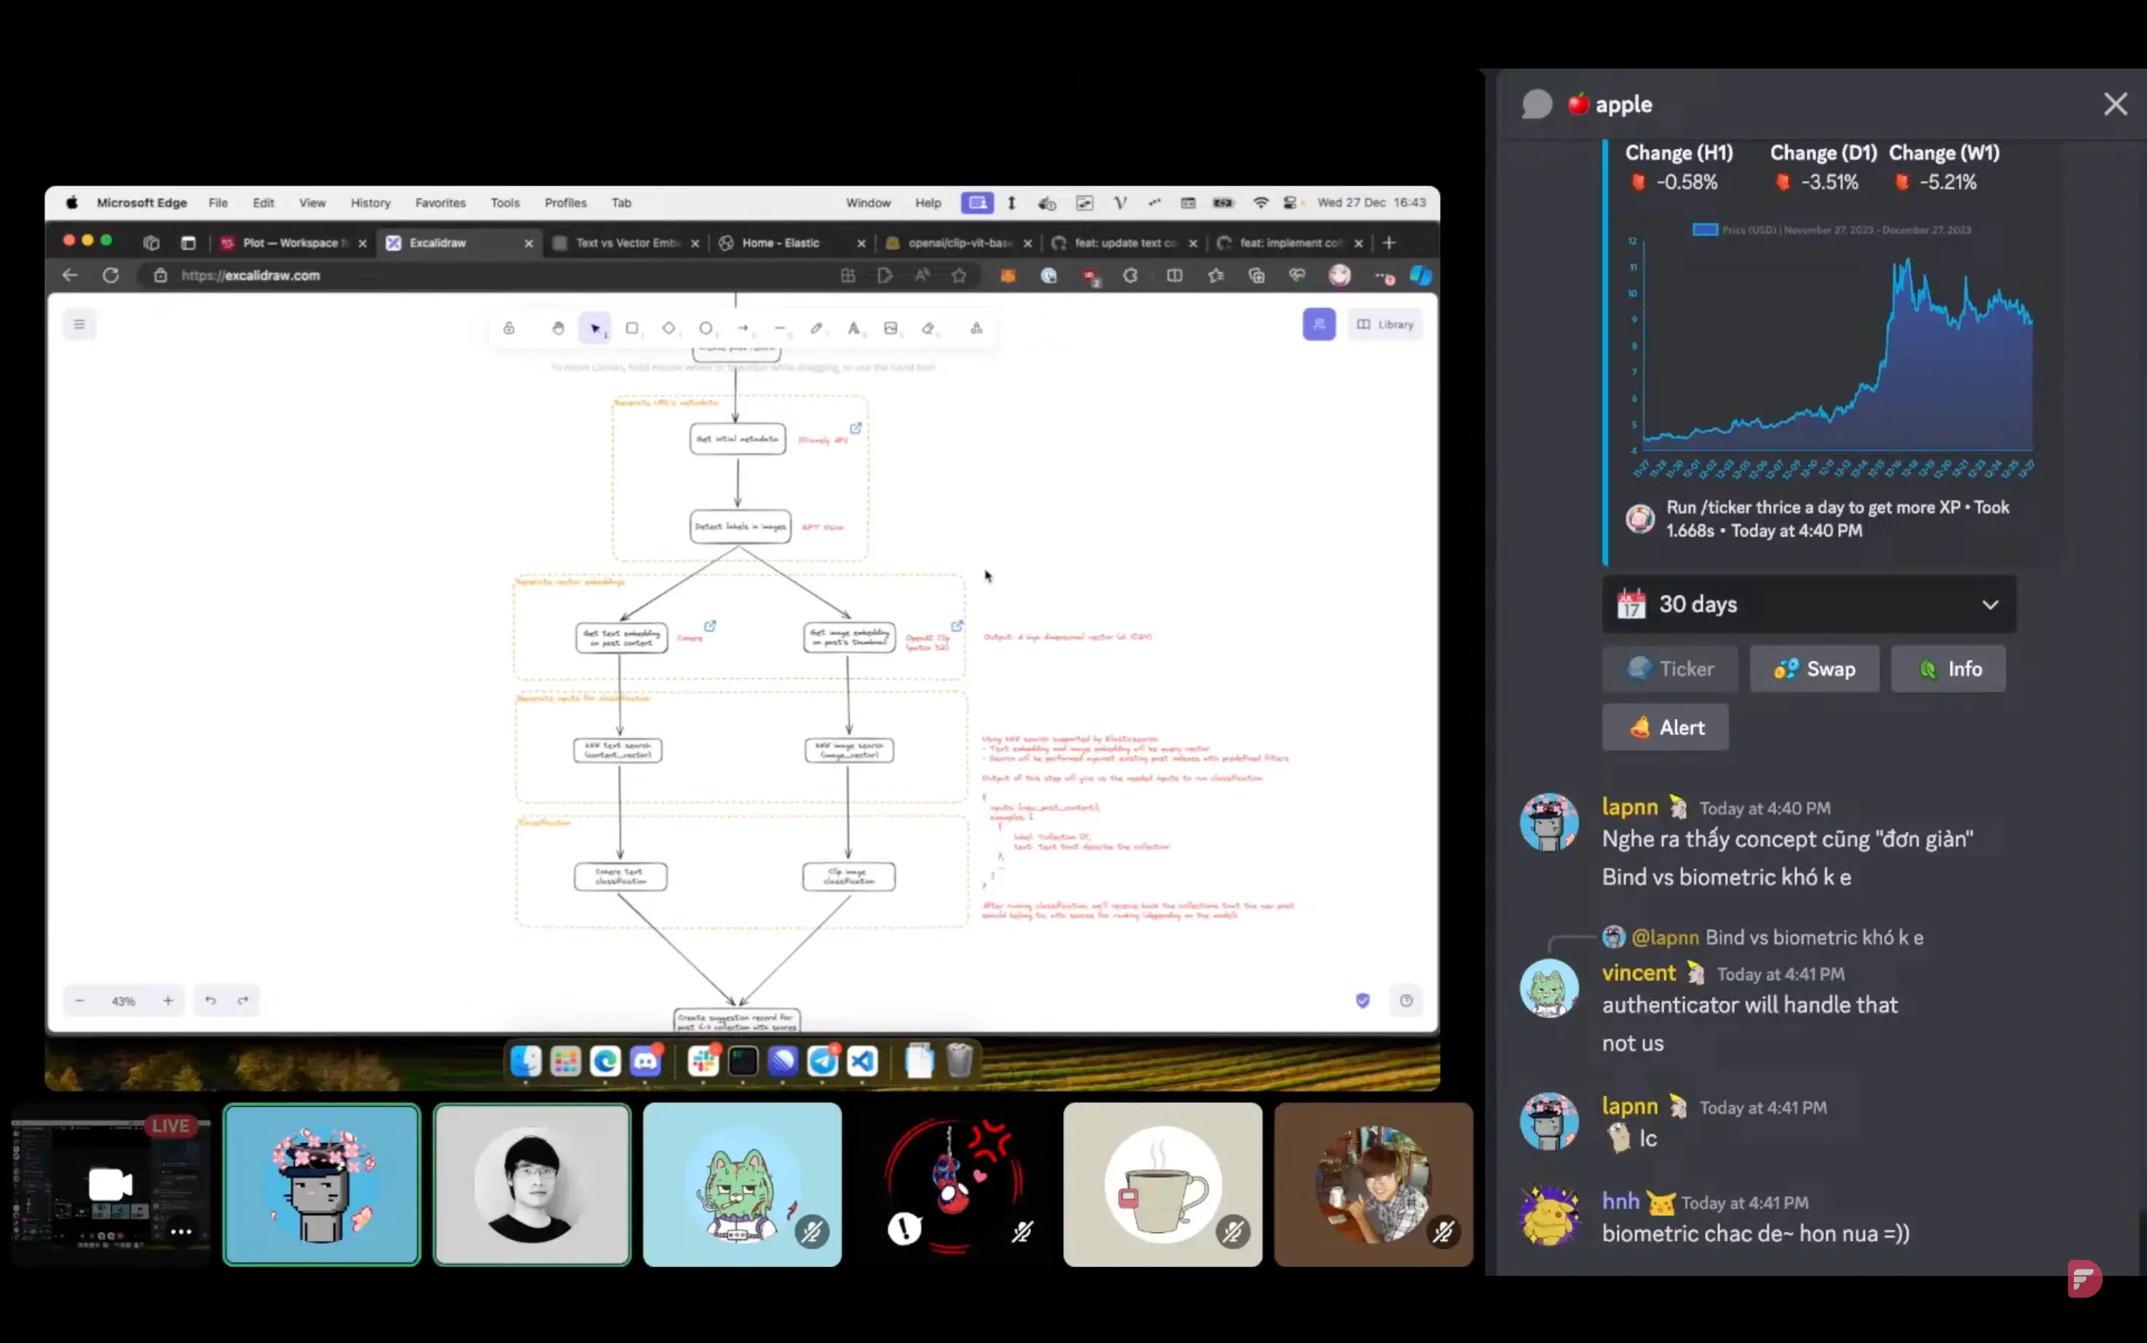Screen dimensions: 2147x1343
Task: Select the Excalidraw diamond tool
Action: [x=669, y=328]
